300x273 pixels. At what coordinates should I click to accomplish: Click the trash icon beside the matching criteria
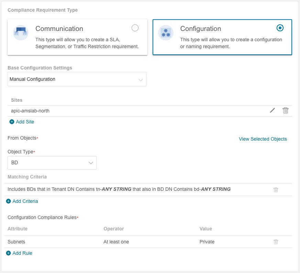pos(276,189)
